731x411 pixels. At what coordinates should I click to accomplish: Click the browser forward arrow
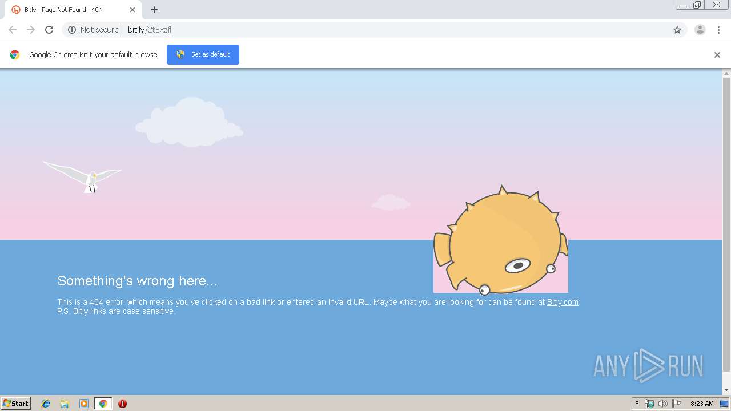pos(31,30)
